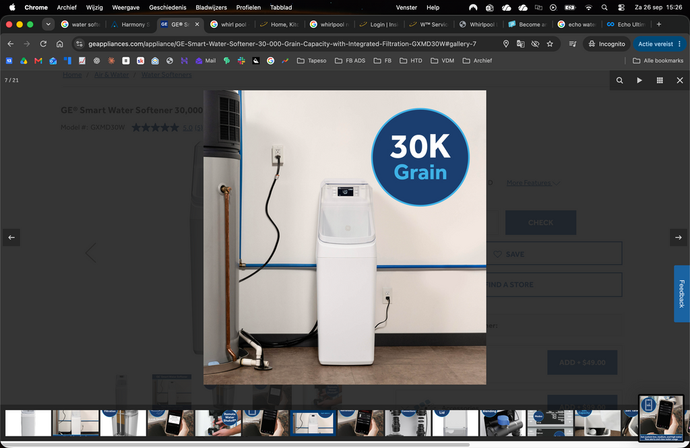Open the Trello bookmark icon
Viewport: 690px width, 448px height.
(67, 61)
